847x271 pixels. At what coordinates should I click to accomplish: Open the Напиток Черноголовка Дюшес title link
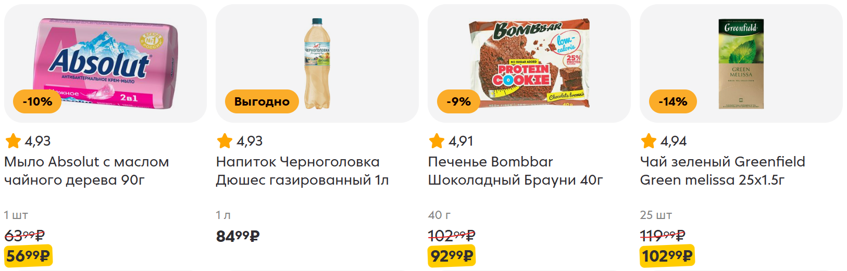303,171
